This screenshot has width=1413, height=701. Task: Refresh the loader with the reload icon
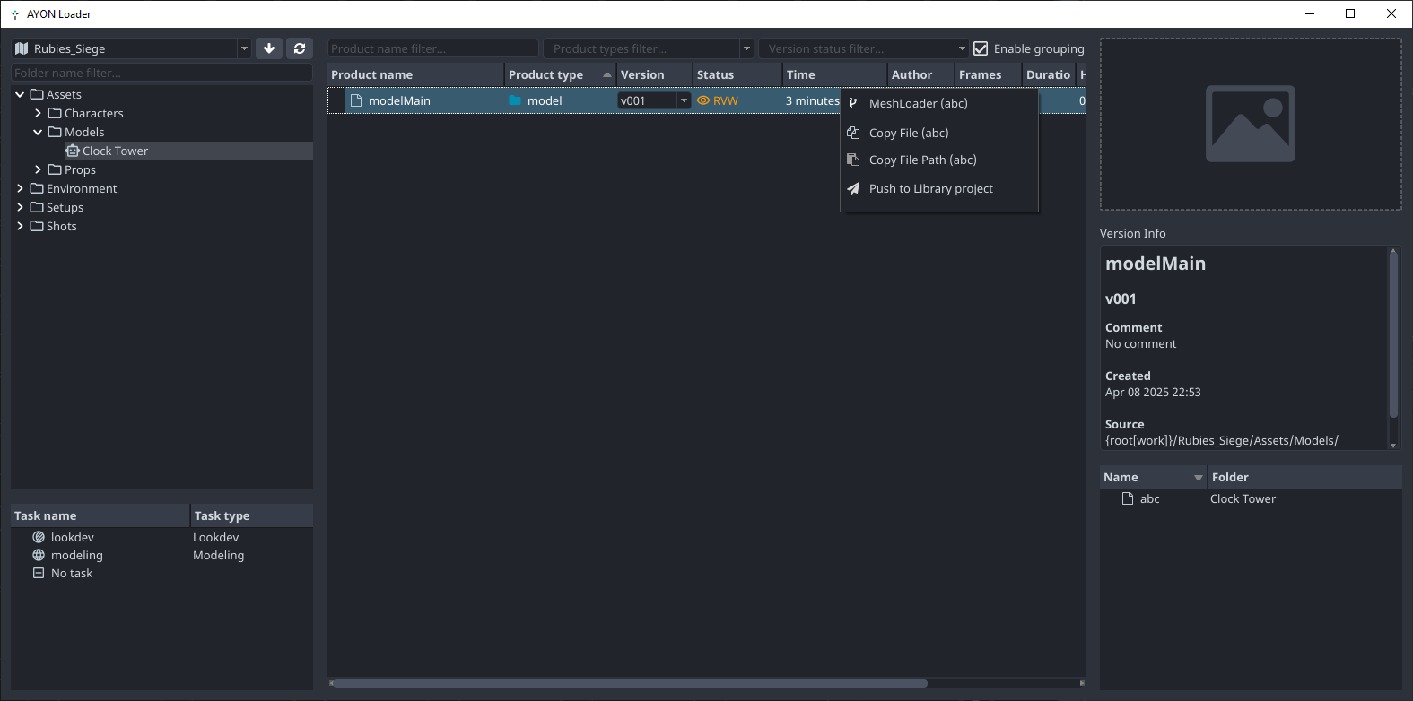(300, 48)
